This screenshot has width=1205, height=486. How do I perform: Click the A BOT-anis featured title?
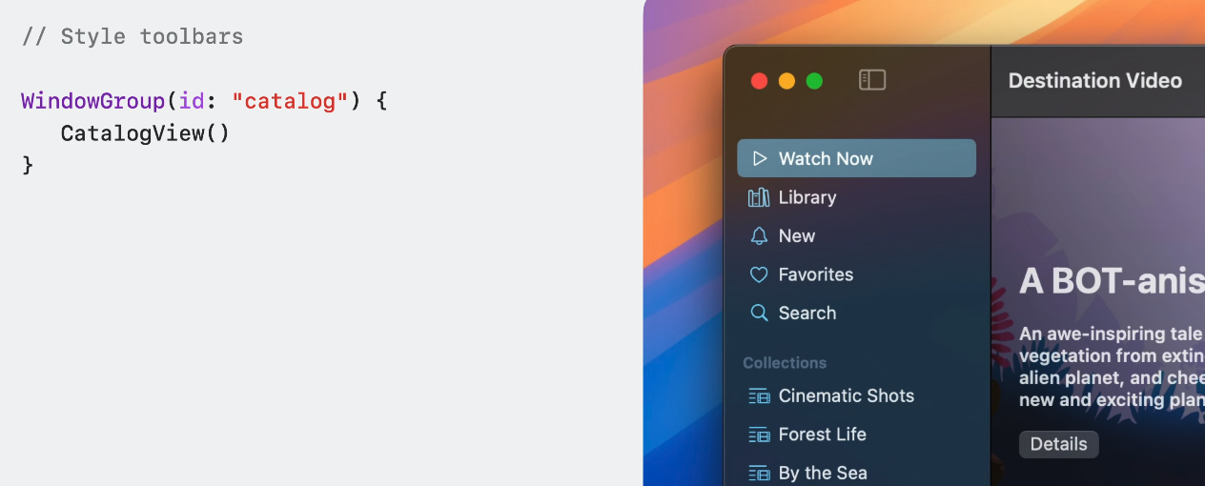(1112, 281)
